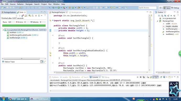
Task: Select testRectangleDoubleDouble test result
Action: [x=20, y=35]
